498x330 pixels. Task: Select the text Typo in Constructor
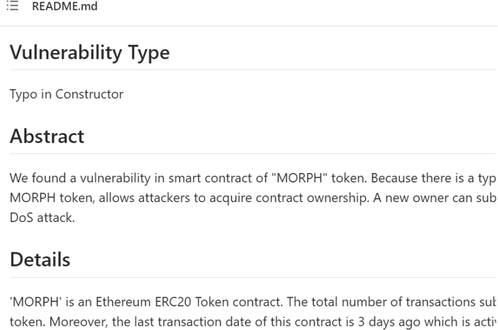point(67,94)
